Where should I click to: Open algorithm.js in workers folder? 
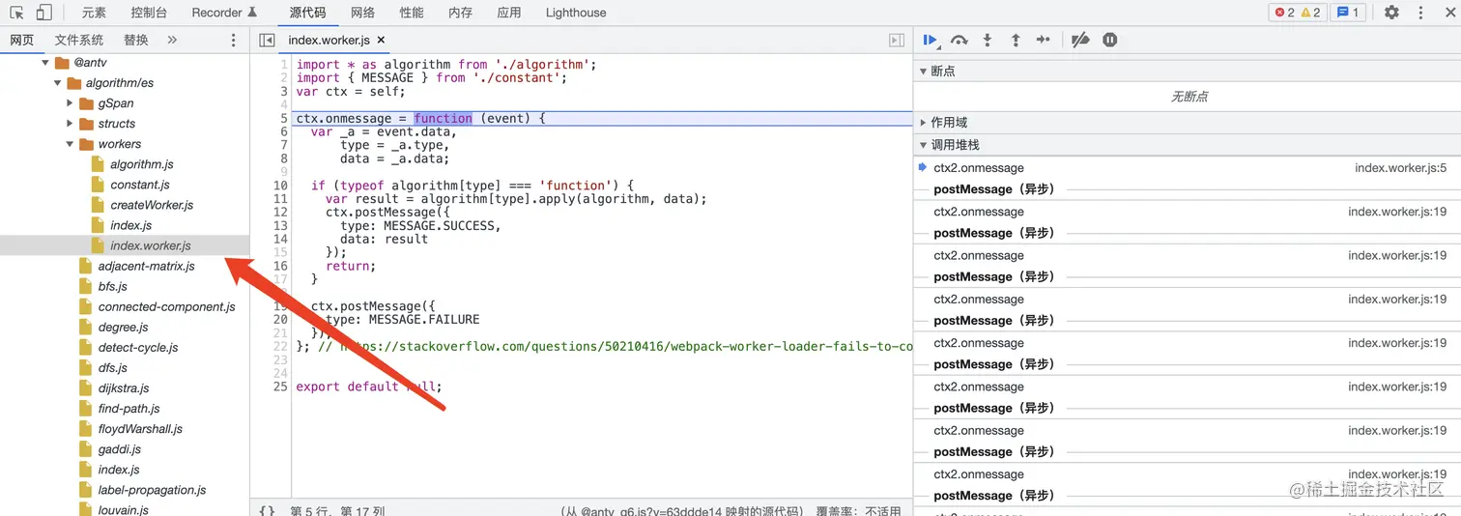(x=142, y=164)
